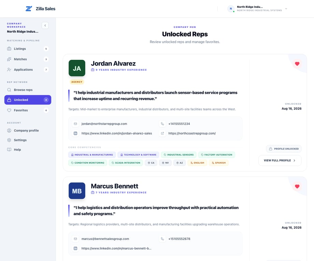Click the Technology & Software tag
Screen dimensions: 314x261
pyautogui.click(x=138, y=155)
